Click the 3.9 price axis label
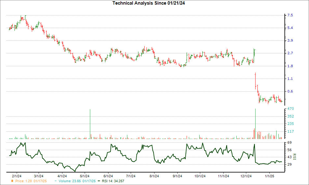 point(290,40)
